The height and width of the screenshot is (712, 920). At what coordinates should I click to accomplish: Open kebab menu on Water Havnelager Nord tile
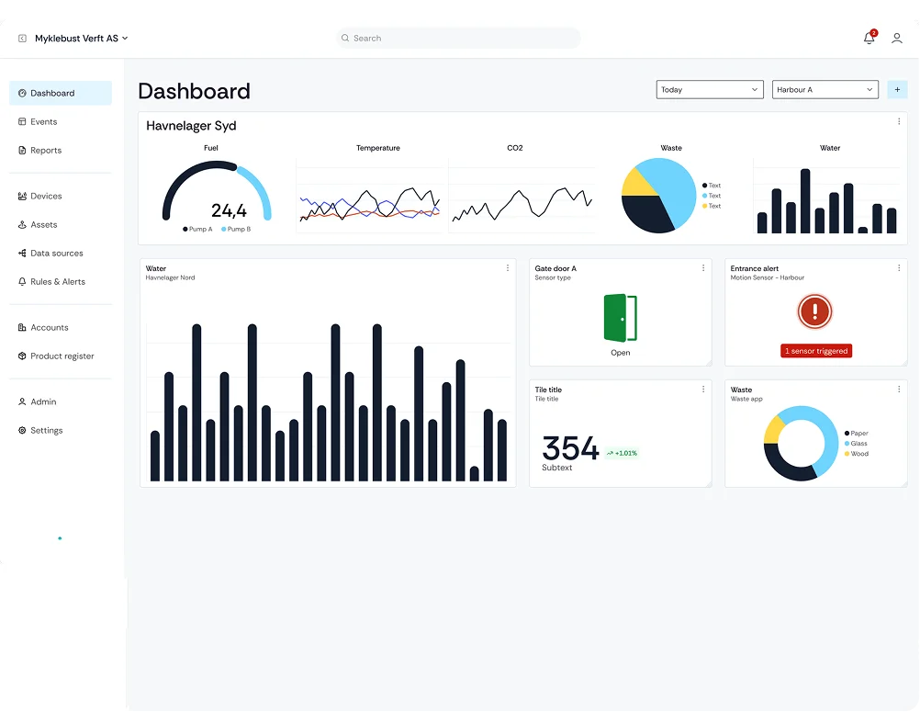(508, 268)
